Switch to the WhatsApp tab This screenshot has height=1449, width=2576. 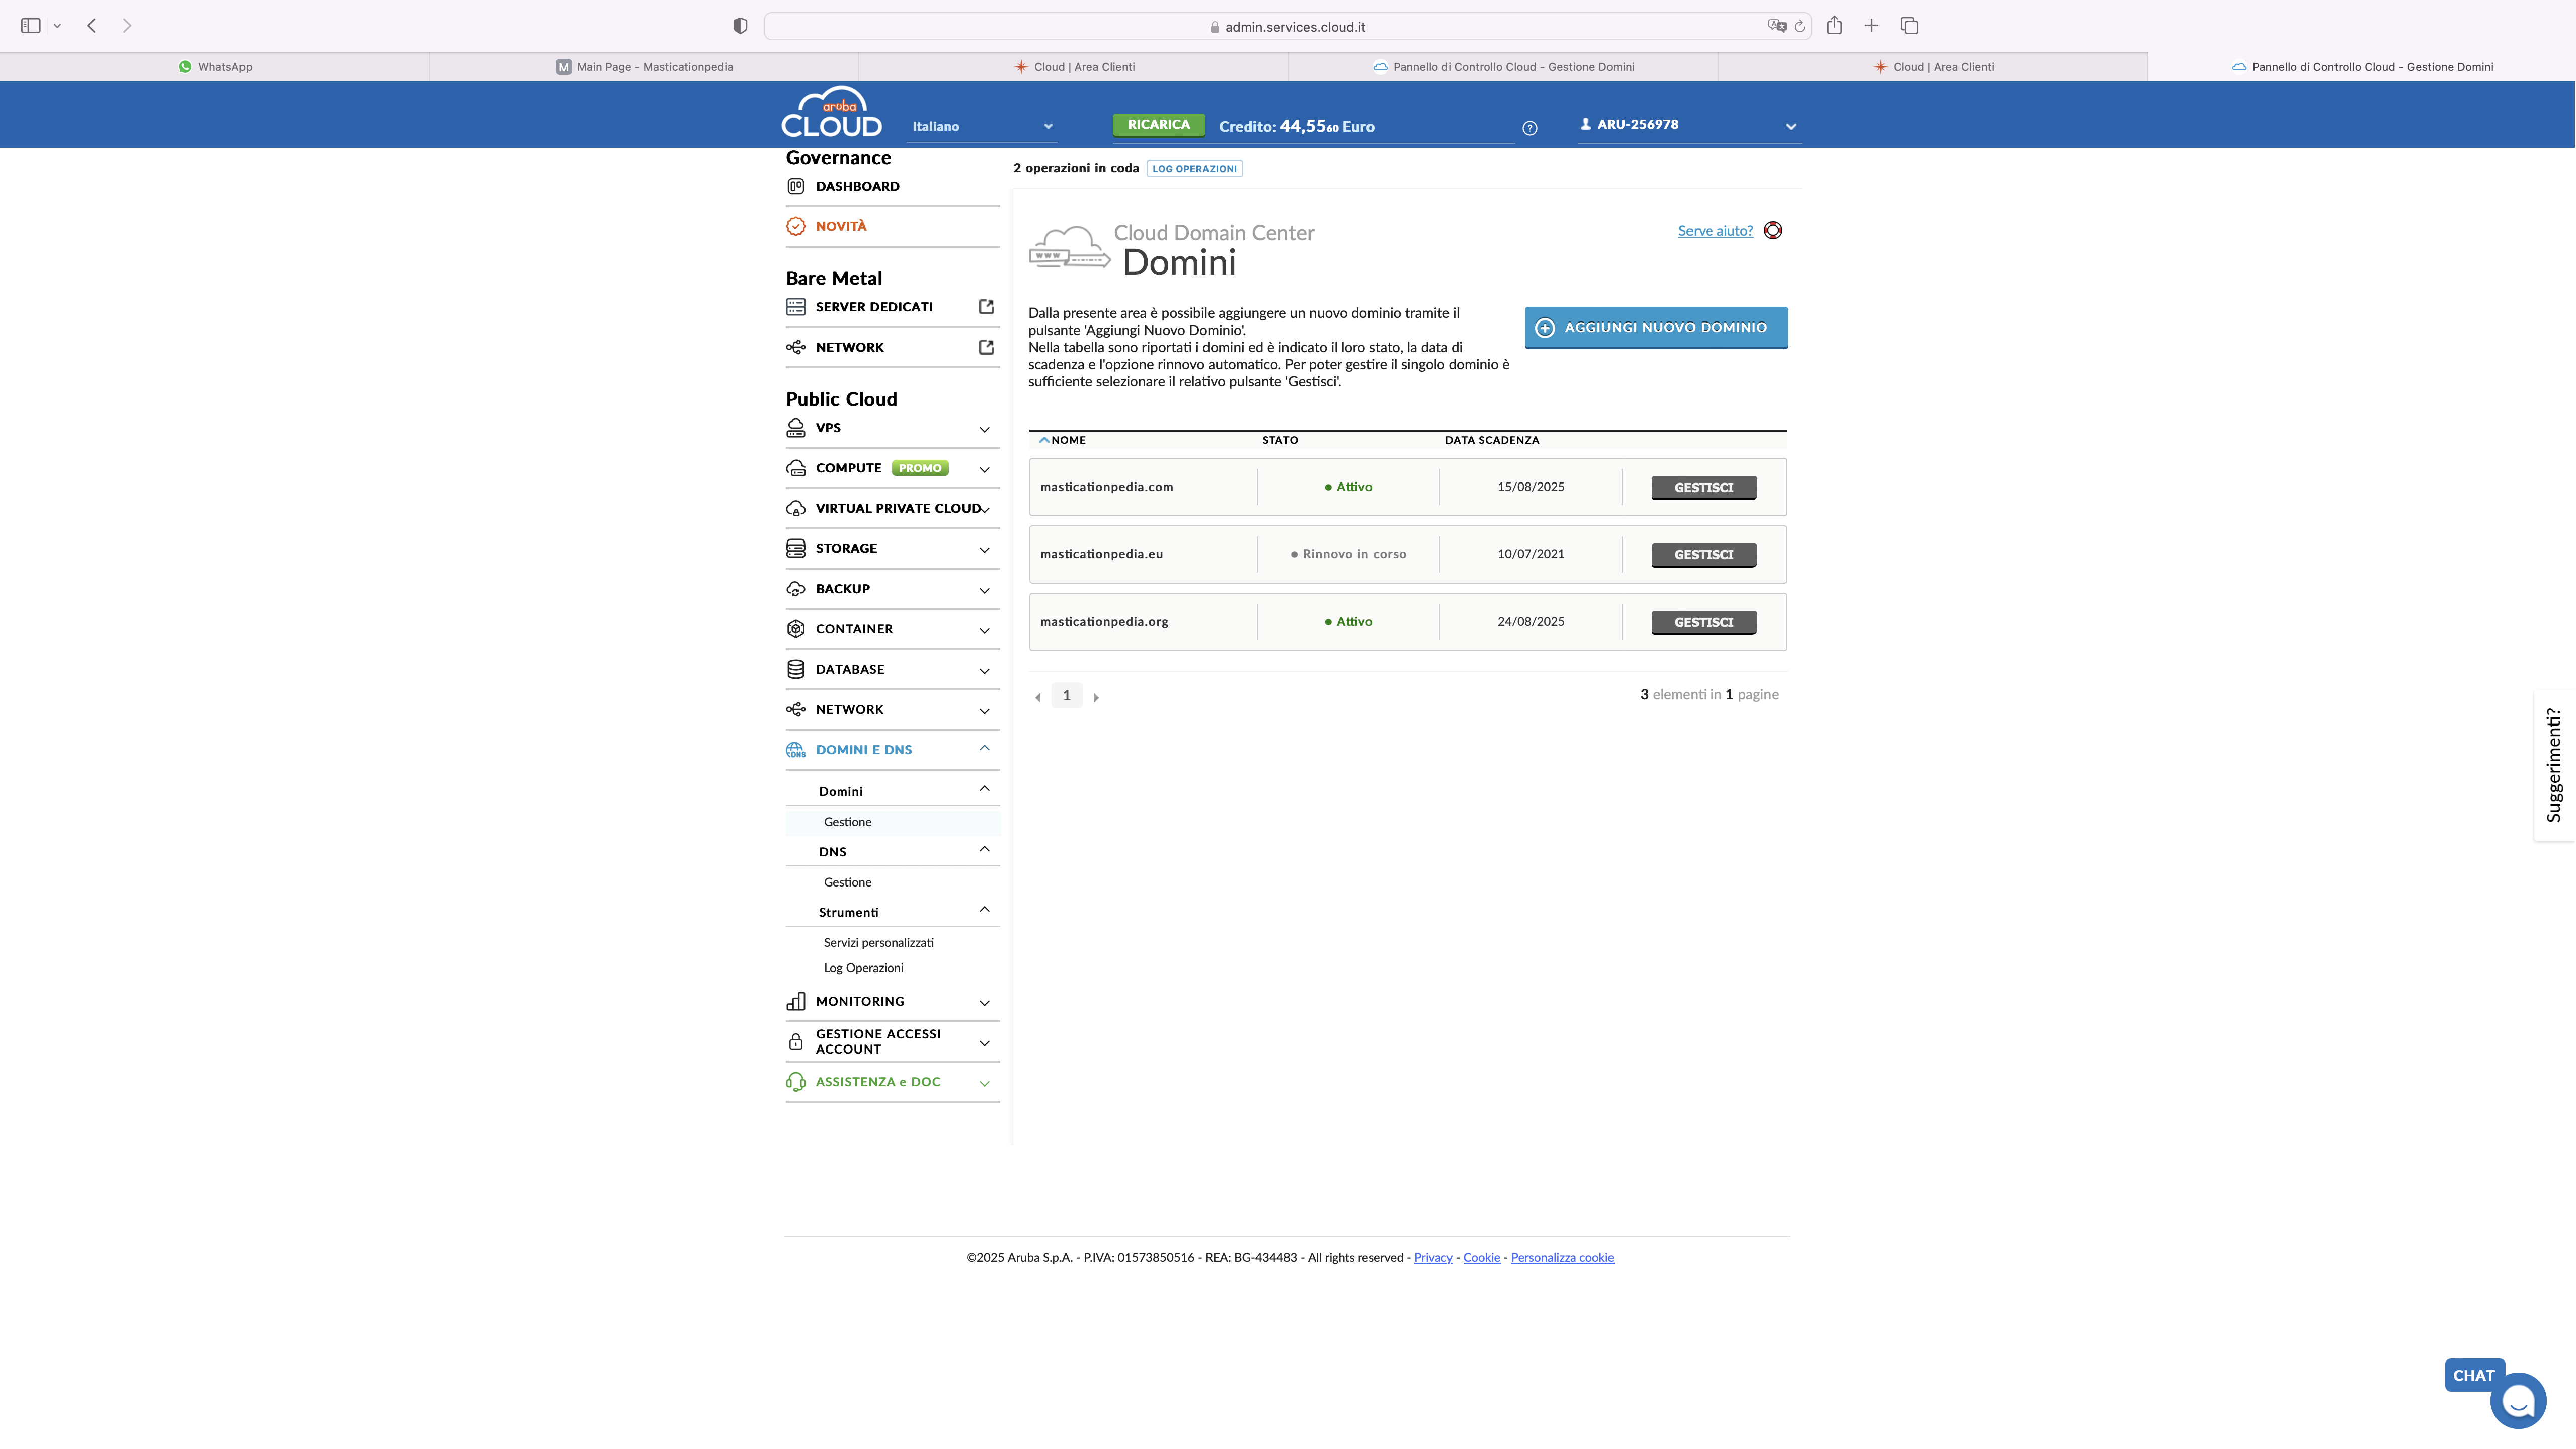pos(215,67)
